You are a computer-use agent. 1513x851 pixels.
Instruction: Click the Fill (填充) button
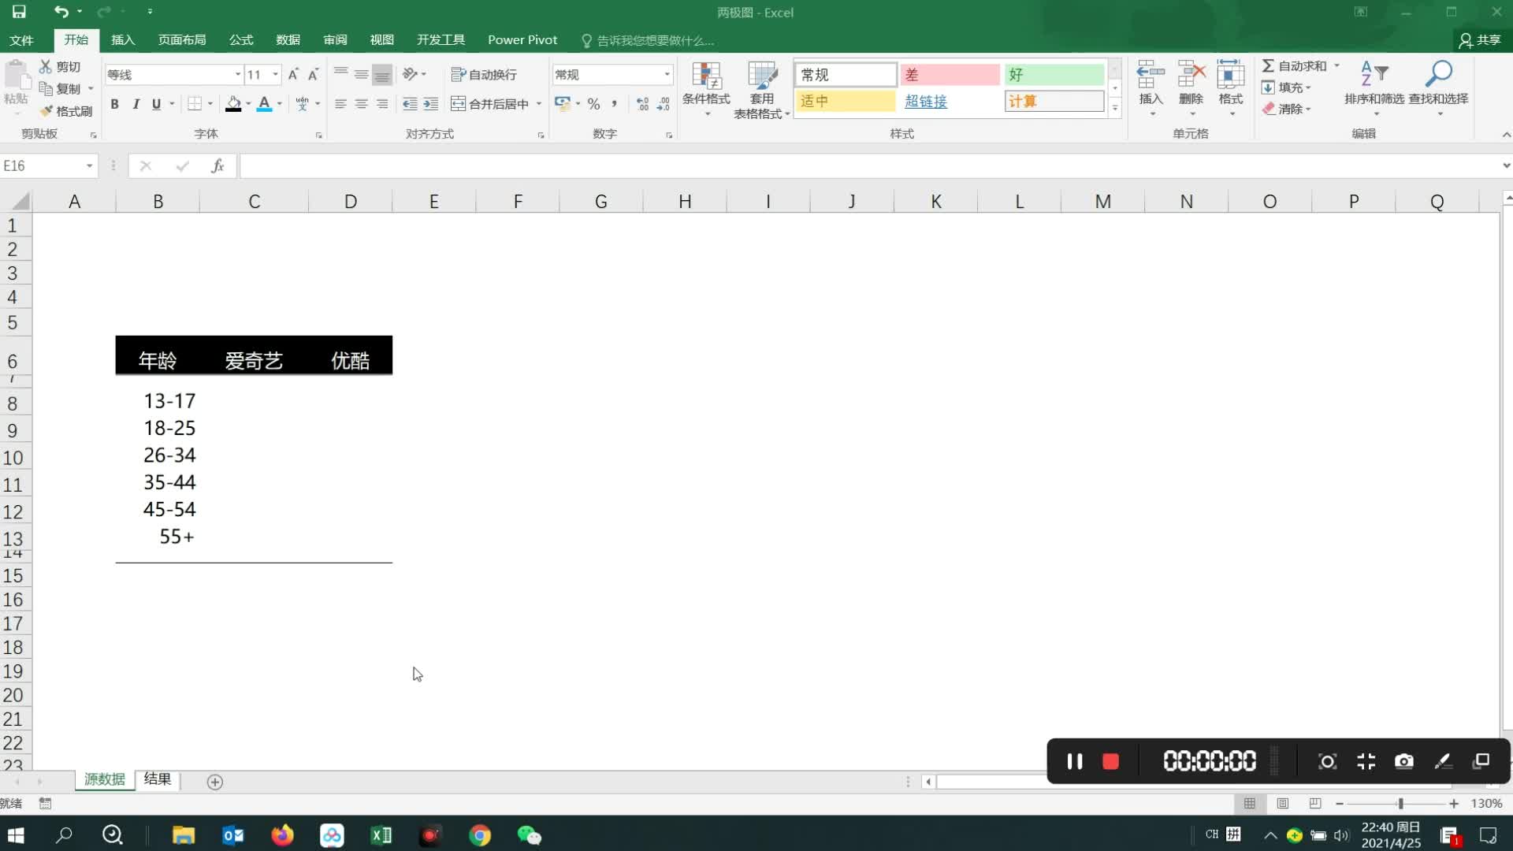(1286, 87)
